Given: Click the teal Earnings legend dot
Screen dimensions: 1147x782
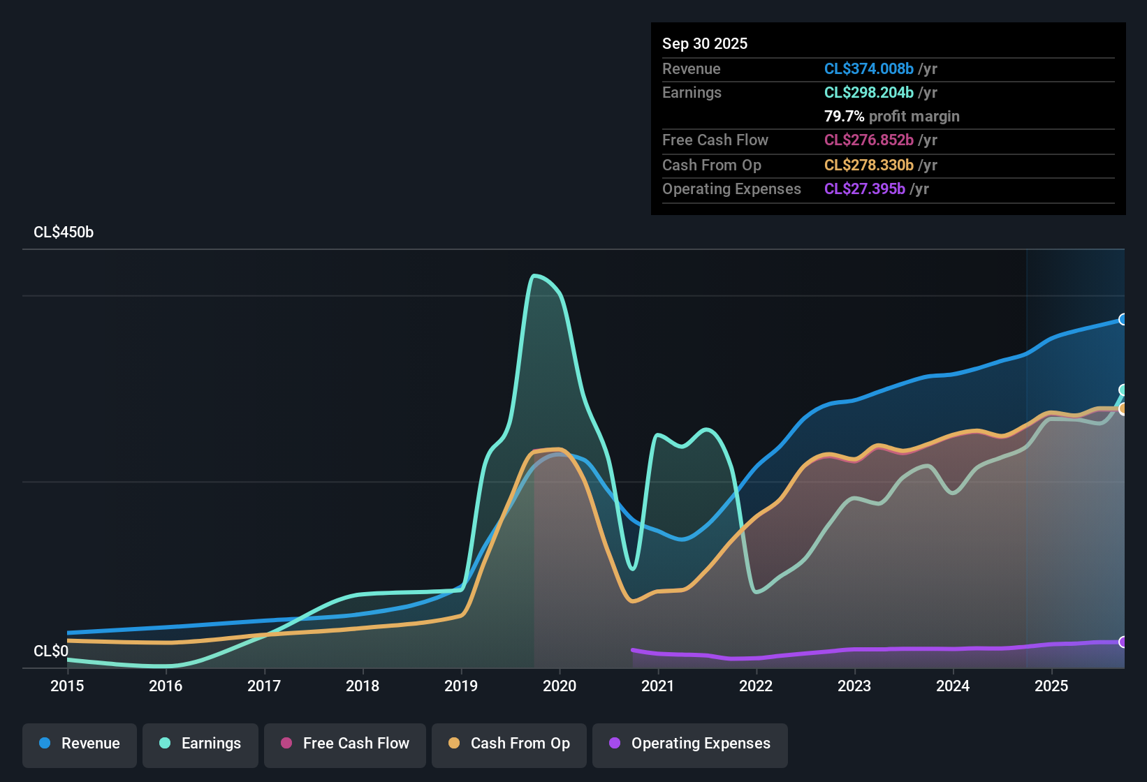Looking at the screenshot, I should pyautogui.click(x=165, y=744).
